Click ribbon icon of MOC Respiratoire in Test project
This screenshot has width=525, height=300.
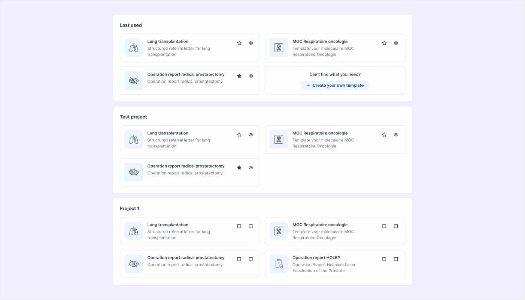(279, 140)
